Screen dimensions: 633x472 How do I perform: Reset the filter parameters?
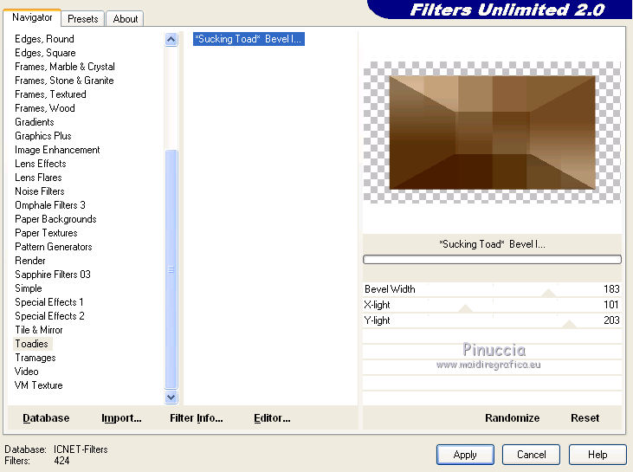pos(585,418)
